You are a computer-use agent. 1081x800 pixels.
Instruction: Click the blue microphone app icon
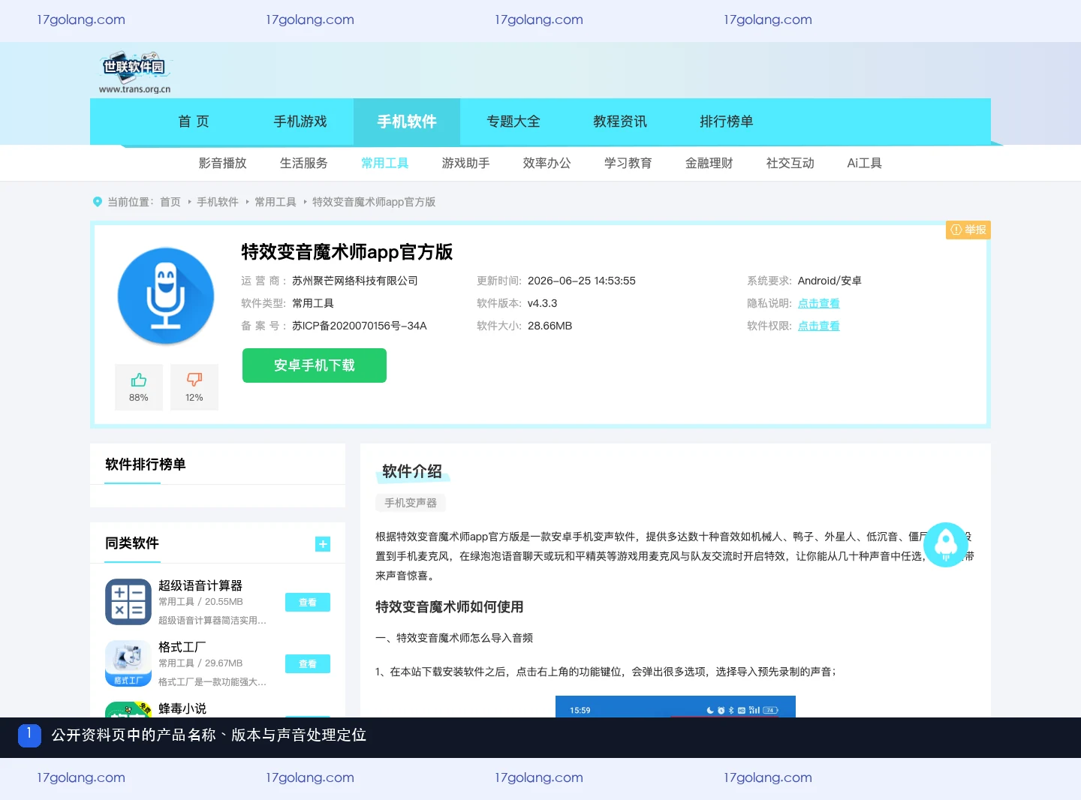click(166, 296)
